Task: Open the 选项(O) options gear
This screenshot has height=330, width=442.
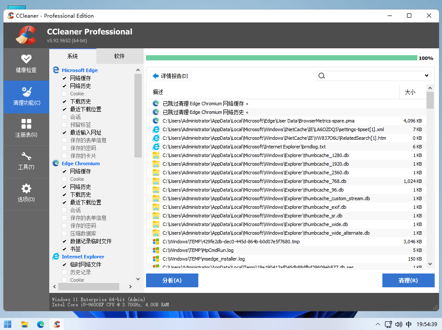Action: (x=26, y=189)
